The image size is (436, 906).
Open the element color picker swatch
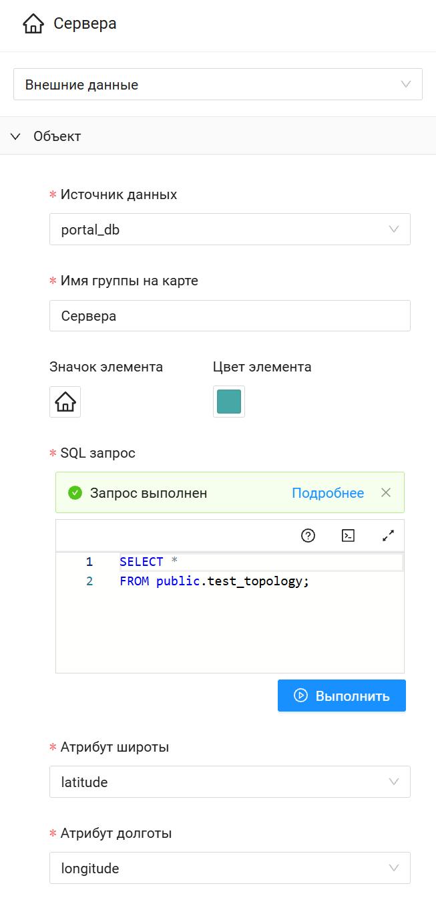(228, 402)
